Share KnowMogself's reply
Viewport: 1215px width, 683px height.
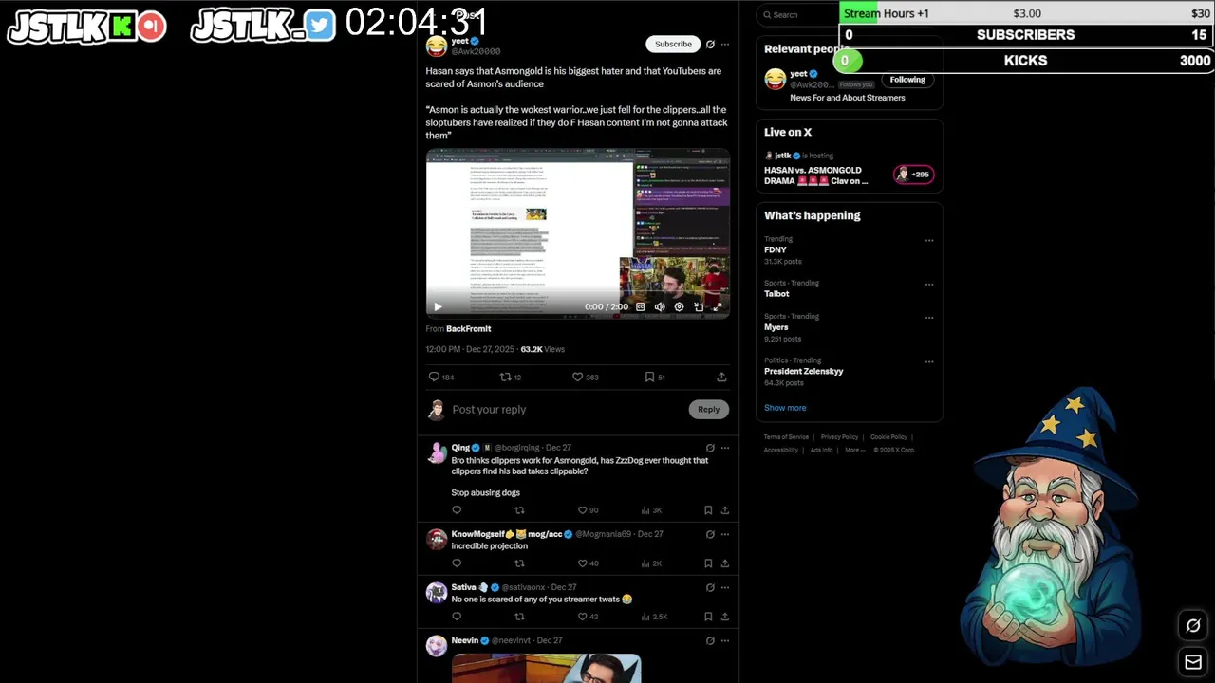click(x=725, y=563)
